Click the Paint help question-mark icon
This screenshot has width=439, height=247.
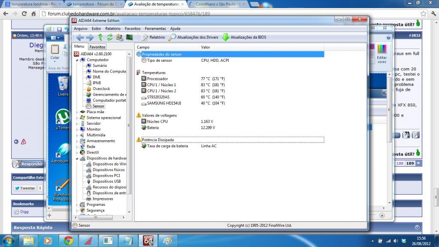(388, 38)
